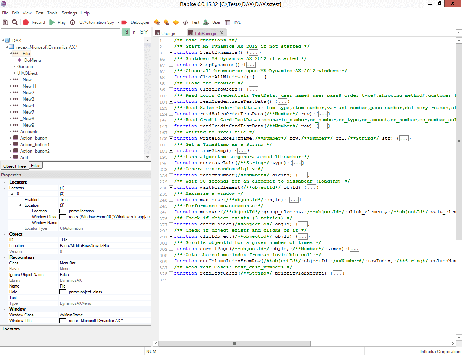The image size is (462, 355).
Task: Toggle the Window Title regex checkbox
Action: [x=63, y=321]
